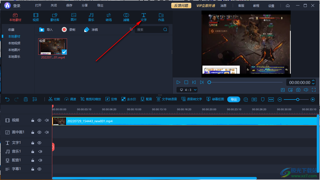
Task: Click the 保存 menu item
Action: coord(69,5)
